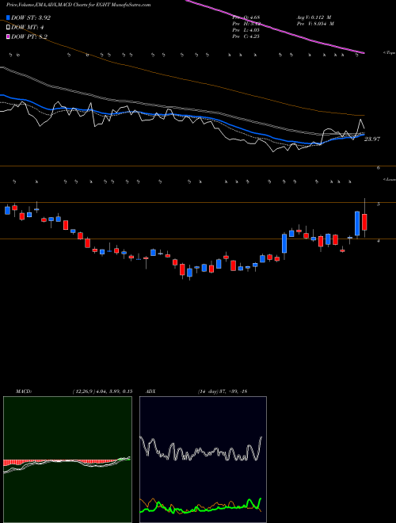This screenshot has width=396, height=523.
Task: Select the 'DOW PT: 8.2' legend text
Action: tap(29, 36)
